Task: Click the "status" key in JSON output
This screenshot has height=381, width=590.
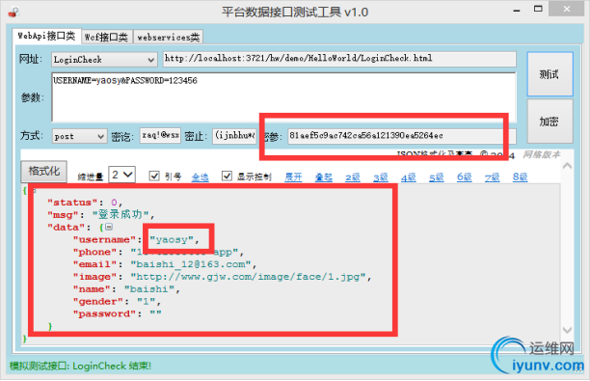Action: point(72,203)
